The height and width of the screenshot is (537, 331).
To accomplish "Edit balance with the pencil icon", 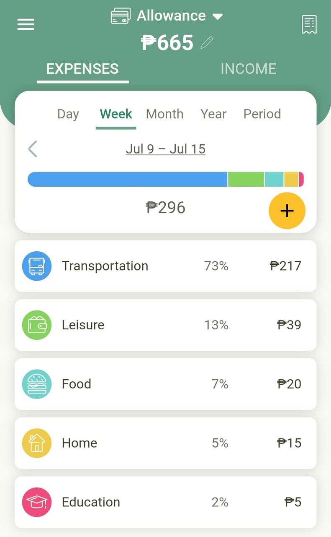I will (207, 43).
